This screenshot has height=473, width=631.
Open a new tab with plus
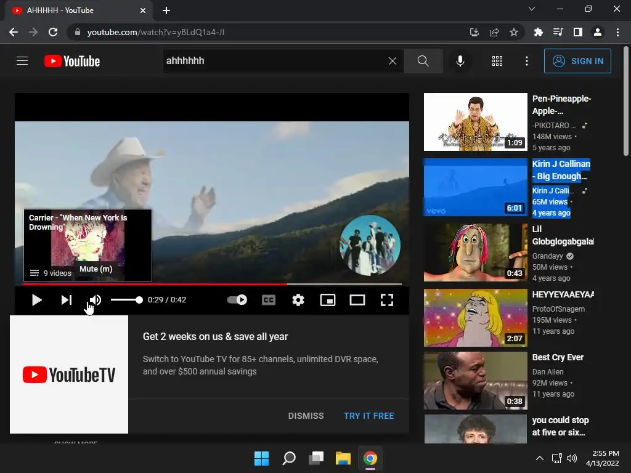point(166,10)
